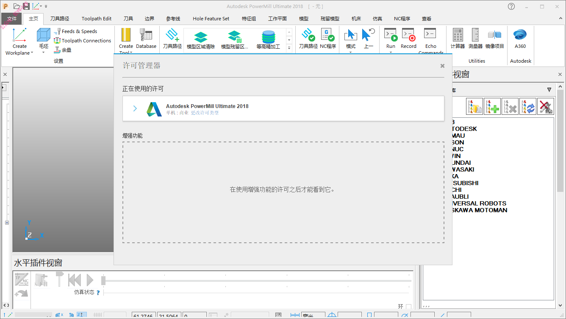
Task: Switch to the 边界 tab
Action: 150,19
